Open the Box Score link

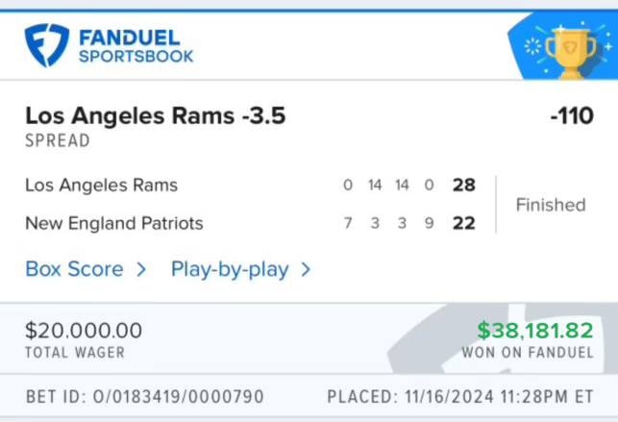[75, 269]
